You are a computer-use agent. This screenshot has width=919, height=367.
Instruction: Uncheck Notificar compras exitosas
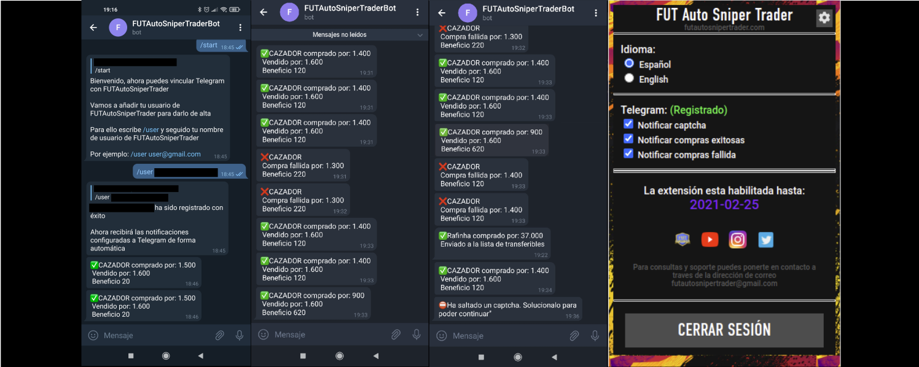pyautogui.click(x=628, y=139)
